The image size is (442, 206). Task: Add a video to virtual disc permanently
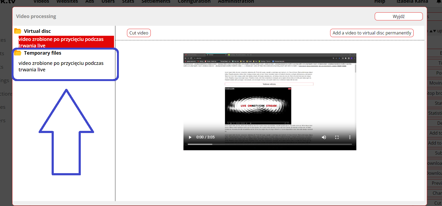[x=372, y=33]
